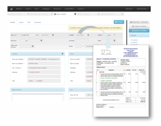Click Copier ce devis button
Image resolution: width=161 pixels, height=126 pixels.
point(139,26)
